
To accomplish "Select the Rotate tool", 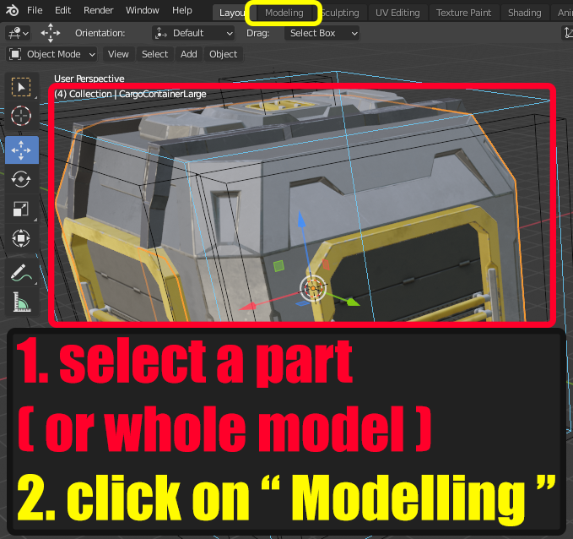I will 22,179.
